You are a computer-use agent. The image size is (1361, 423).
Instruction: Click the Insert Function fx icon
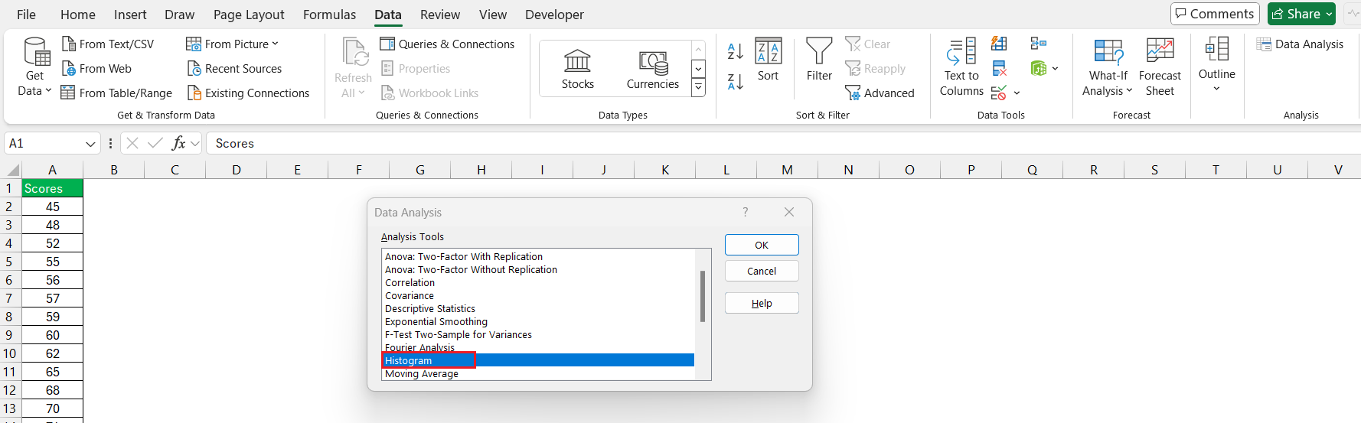[x=178, y=144]
